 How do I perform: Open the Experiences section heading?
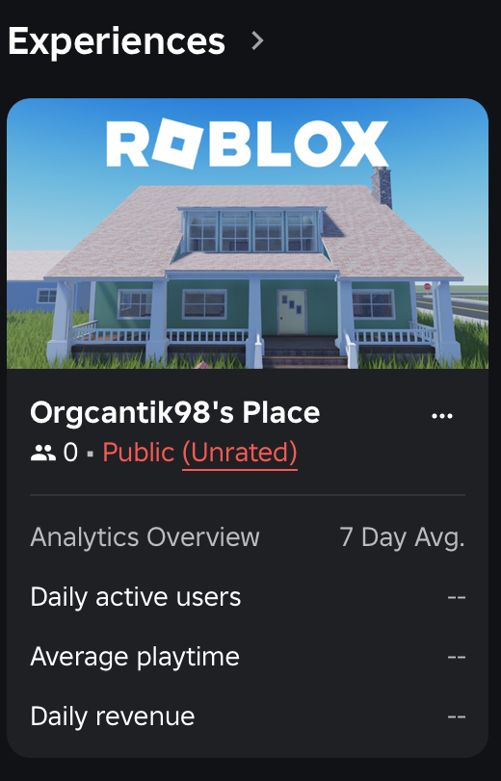pos(117,41)
